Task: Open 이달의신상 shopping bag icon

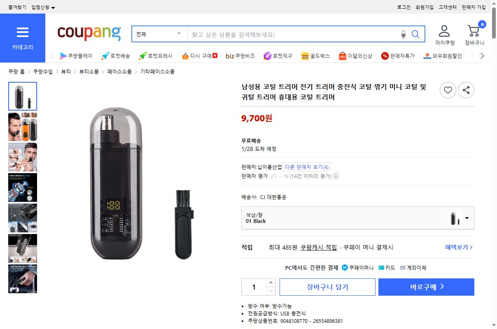Action: pos(342,56)
